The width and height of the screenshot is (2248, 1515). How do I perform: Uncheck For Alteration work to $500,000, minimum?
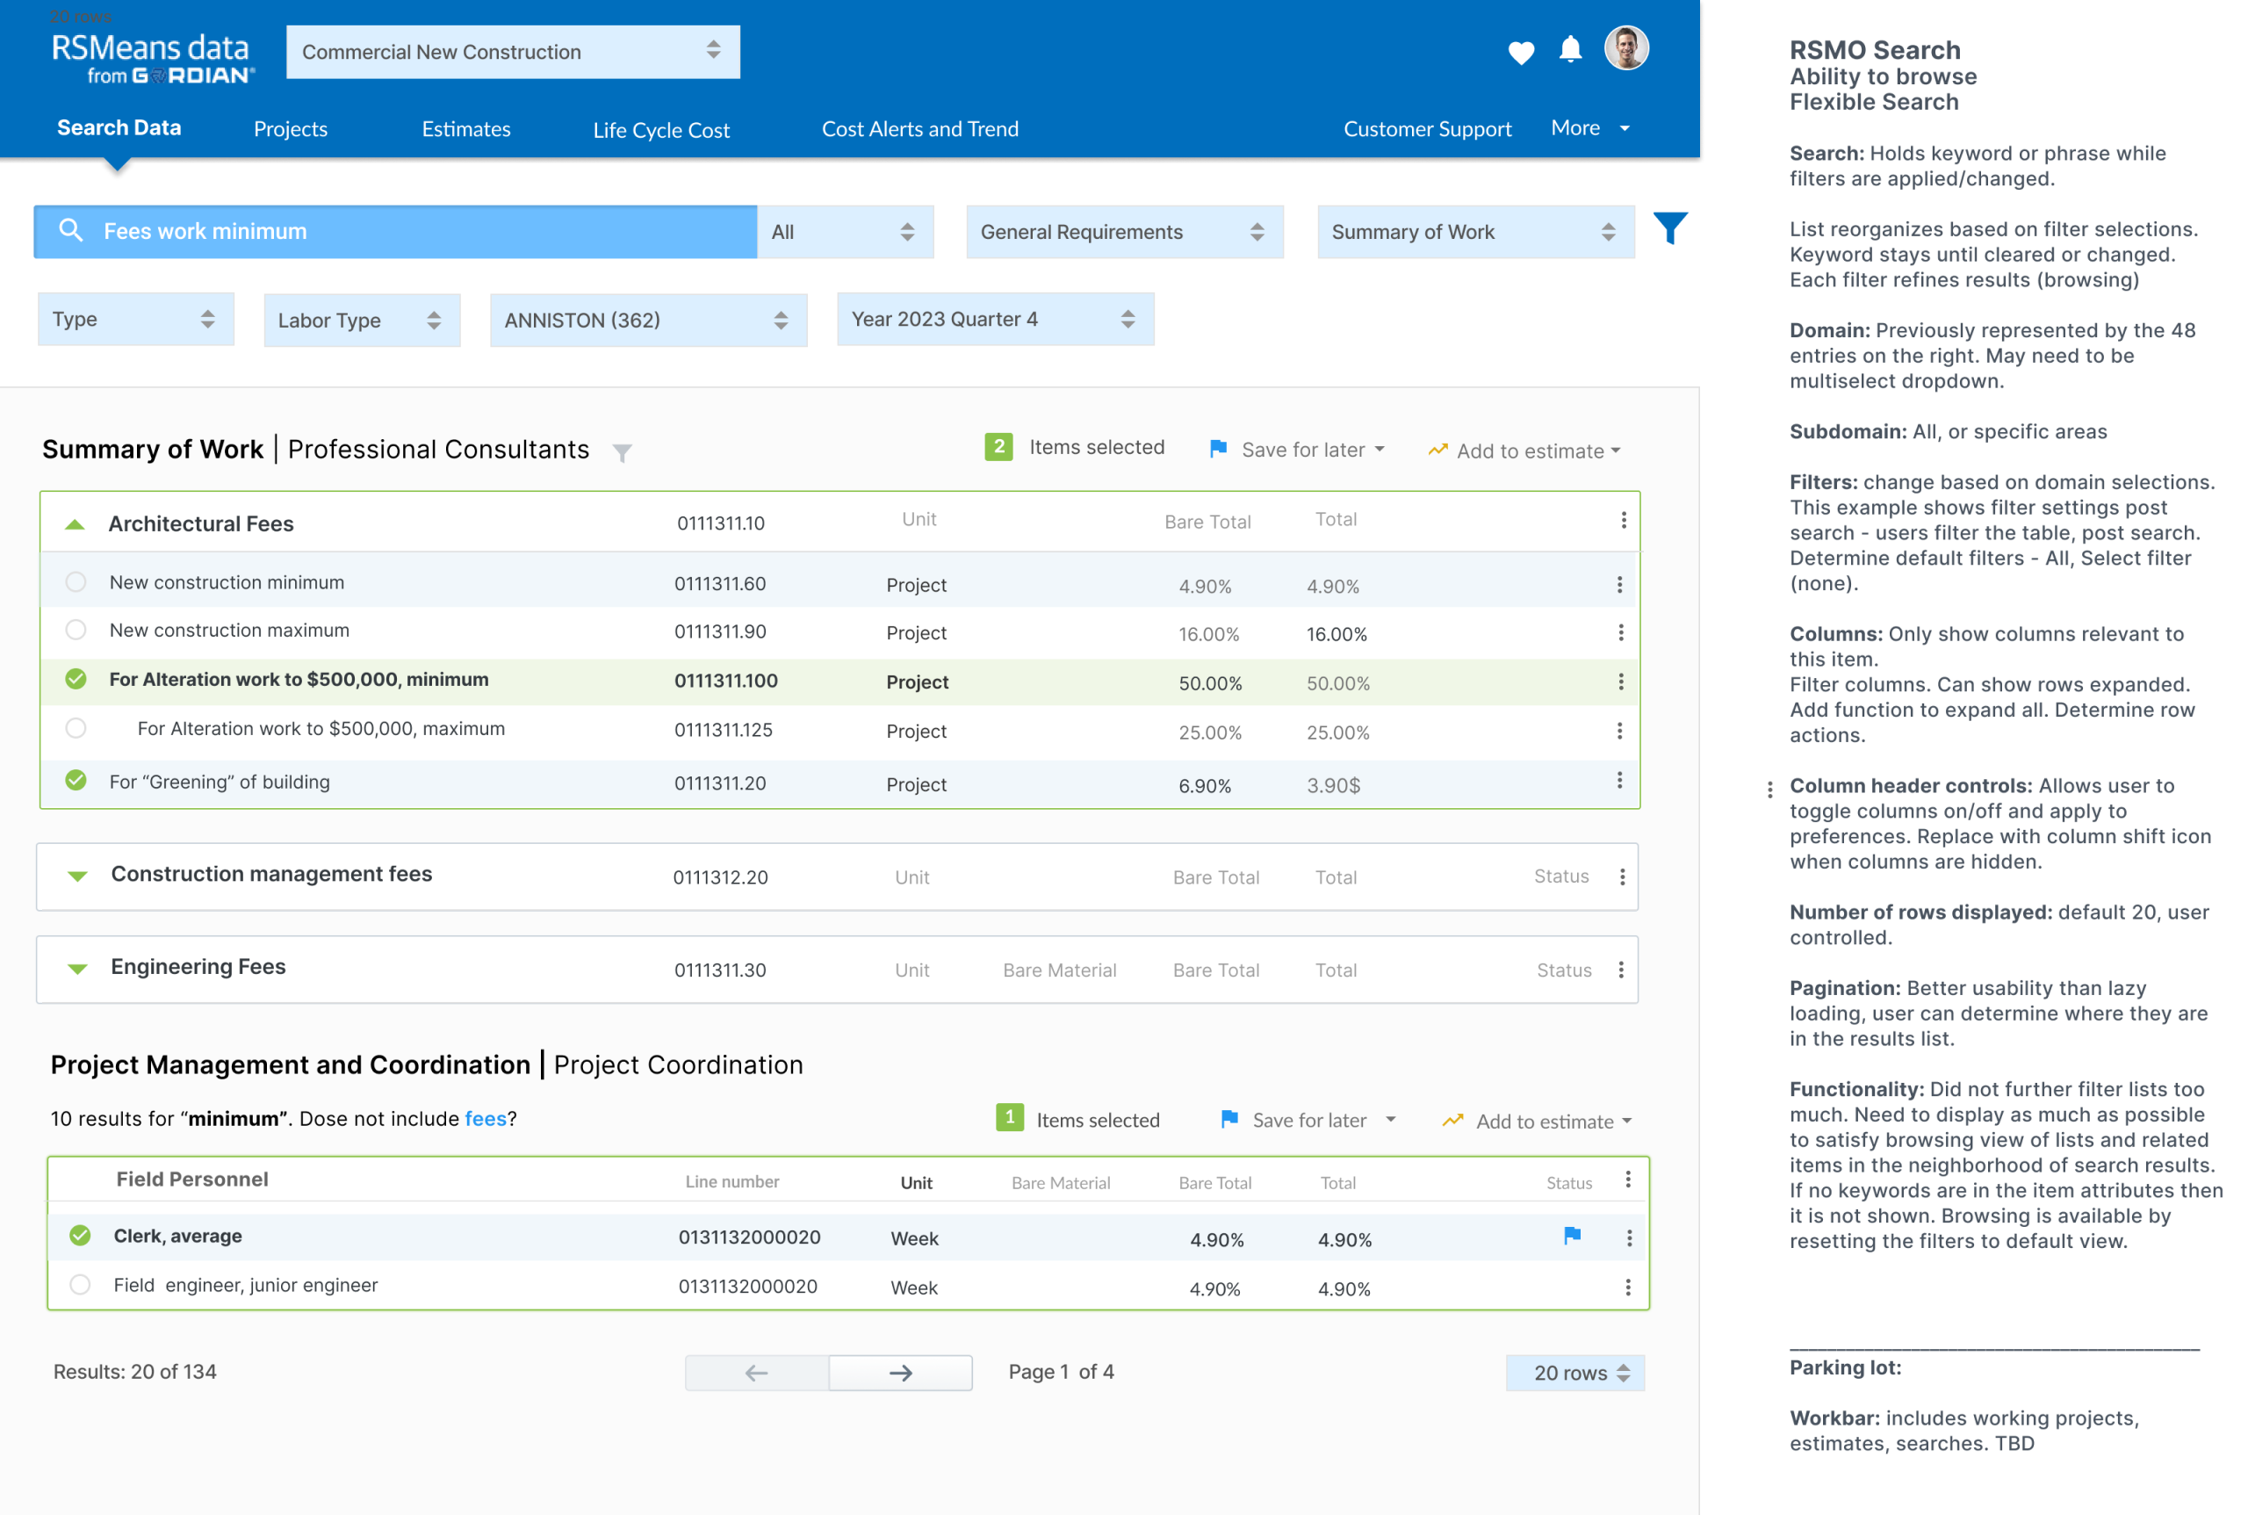[x=76, y=679]
